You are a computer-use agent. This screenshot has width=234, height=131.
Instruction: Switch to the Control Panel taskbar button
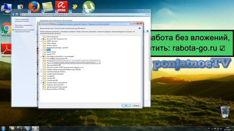[x=28, y=128]
